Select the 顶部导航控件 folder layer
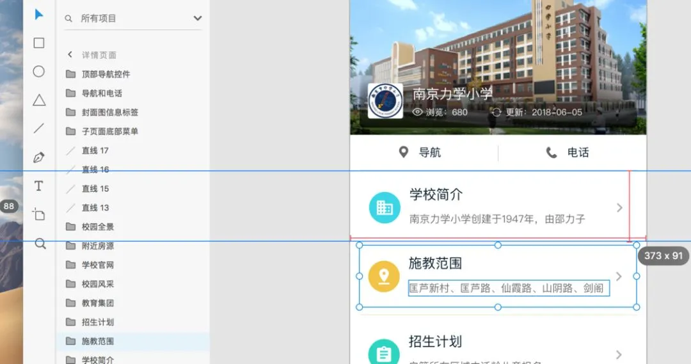The width and height of the screenshot is (691, 364). click(x=133, y=74)
